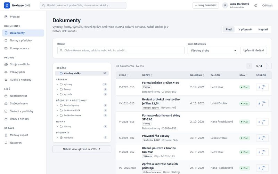Expand the Výztuže folder chevron
The height and width of the screenshot is (174, 278).
[x=57, y=94]
